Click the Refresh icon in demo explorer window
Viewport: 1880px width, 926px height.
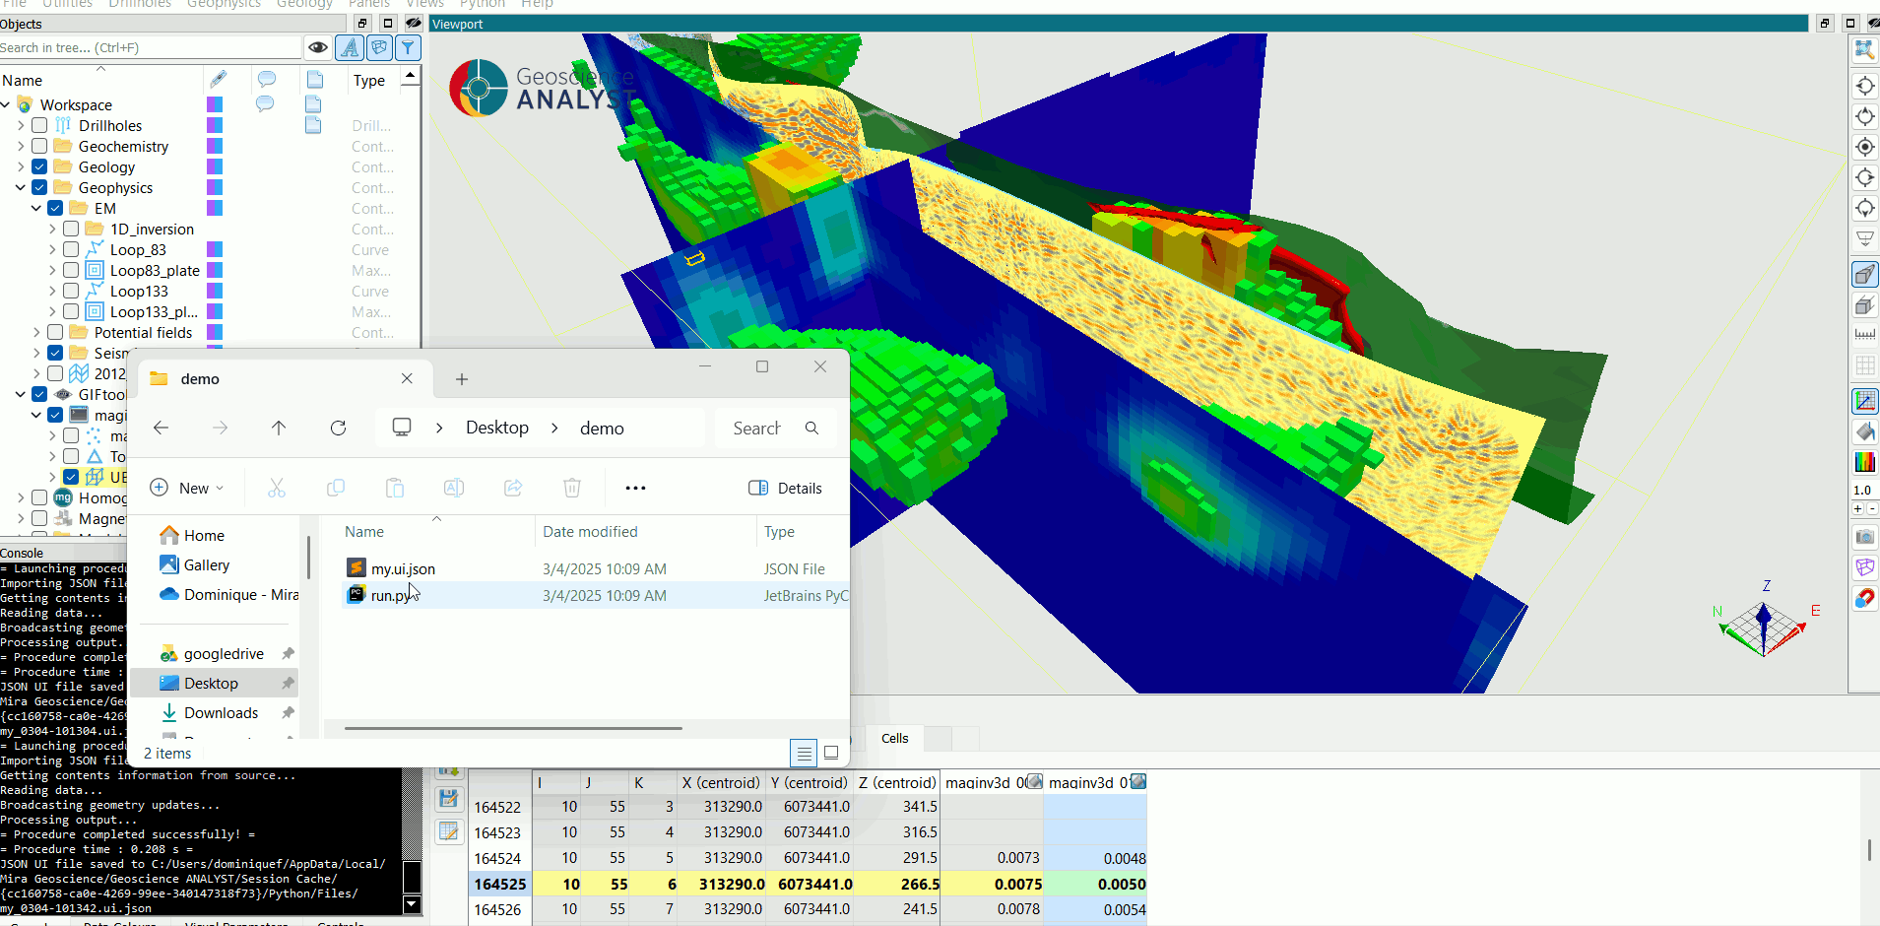(338, 428)
